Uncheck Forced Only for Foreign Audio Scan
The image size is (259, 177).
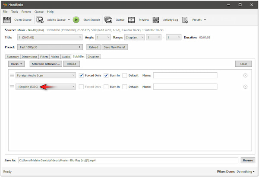click(x=81, y=75)
